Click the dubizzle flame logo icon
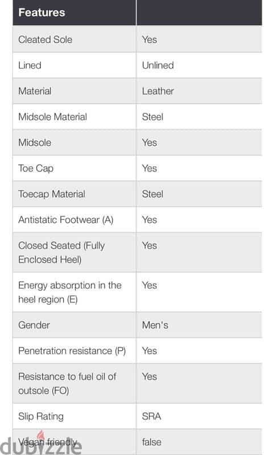The width and height of the screenshot is (274, 455). 41,436
